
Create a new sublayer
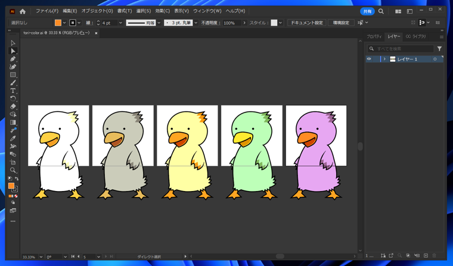click(417, 256)
